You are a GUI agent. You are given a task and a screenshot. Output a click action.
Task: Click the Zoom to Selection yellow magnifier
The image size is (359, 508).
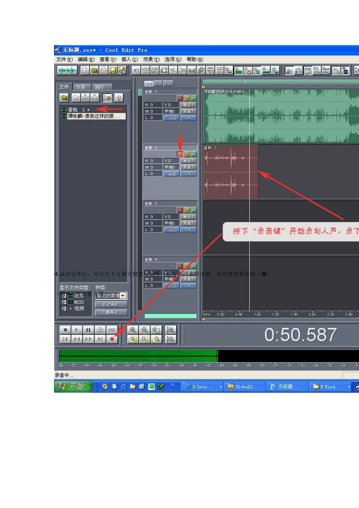pyautogui.click(x=133, y=339)
